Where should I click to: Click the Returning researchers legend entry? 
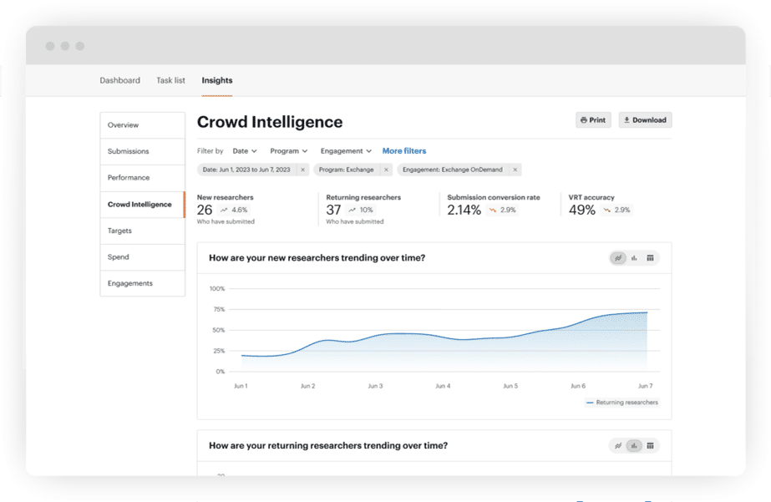pos(622,403)
